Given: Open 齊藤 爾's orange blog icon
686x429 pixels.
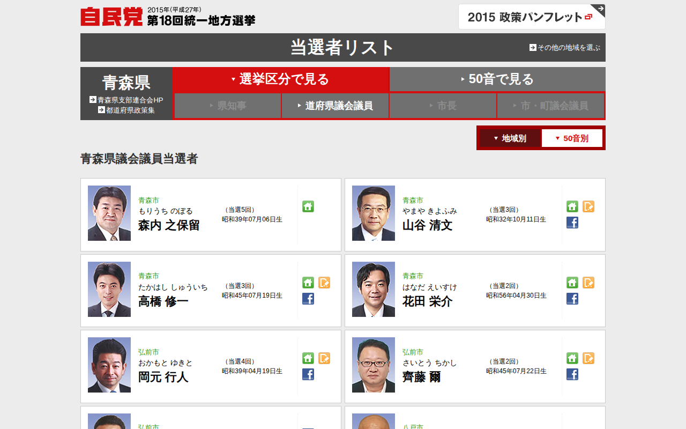Looking at the screenshot, I should point(588,358).
